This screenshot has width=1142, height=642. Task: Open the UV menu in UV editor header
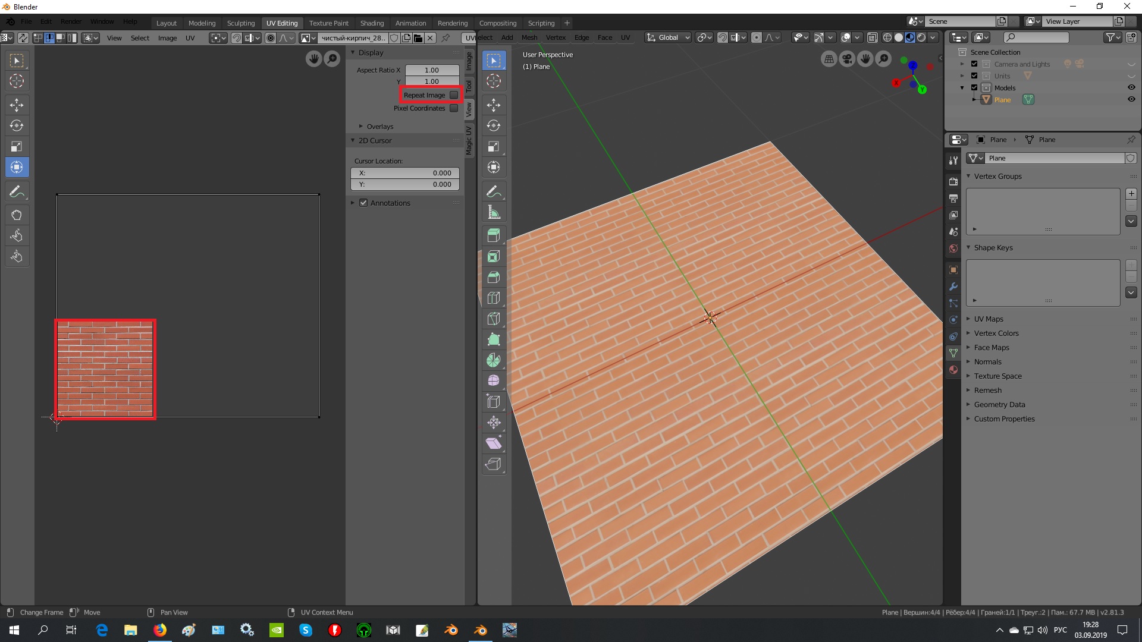pyautogui.click(x=190, y=37)
